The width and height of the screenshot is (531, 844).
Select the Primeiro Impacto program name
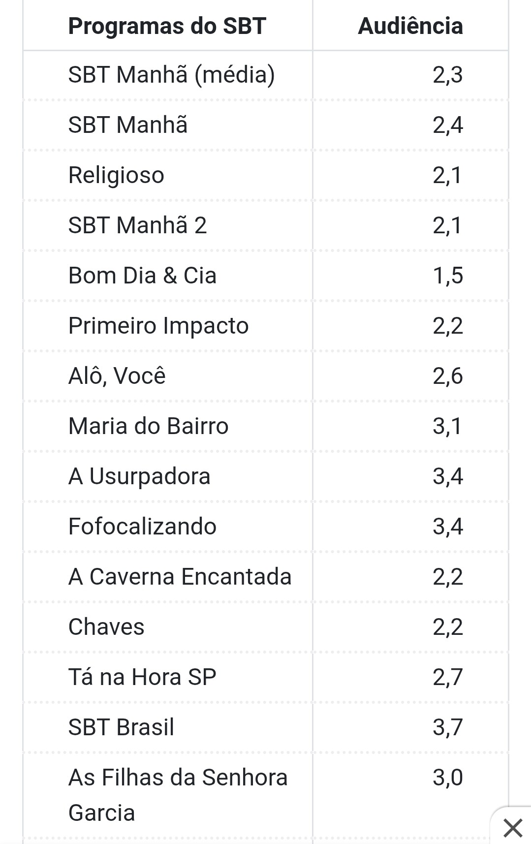click(158, 326)
